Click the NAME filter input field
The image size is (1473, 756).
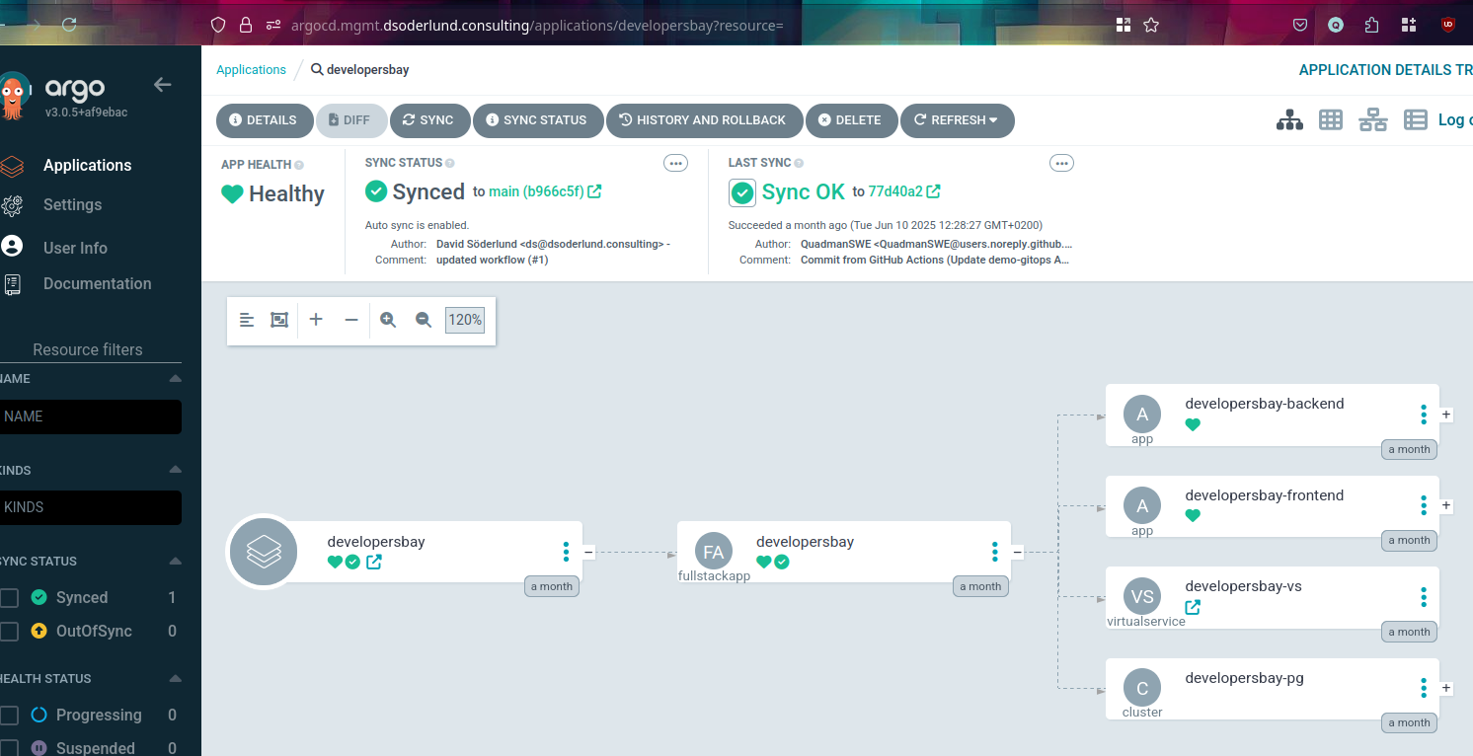tap(91, 416)
